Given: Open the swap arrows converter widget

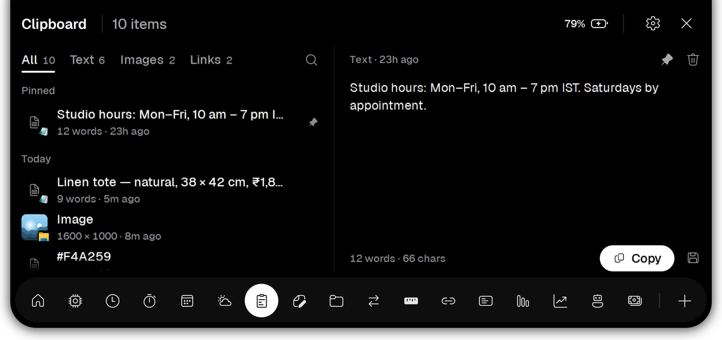Looking at the screenshot, I should (x=374, y=301).
